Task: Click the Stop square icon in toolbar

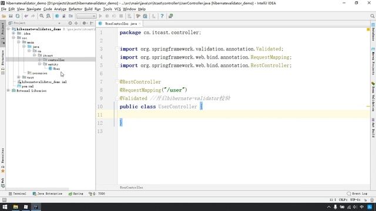Action: (x=121, y=16)
